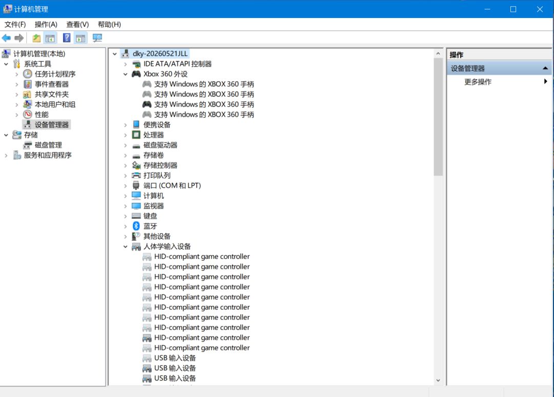Click the Print queues printer icon
Image resolution: width=554 pixels, height=397 pixels.
click(x=136, y=176)
